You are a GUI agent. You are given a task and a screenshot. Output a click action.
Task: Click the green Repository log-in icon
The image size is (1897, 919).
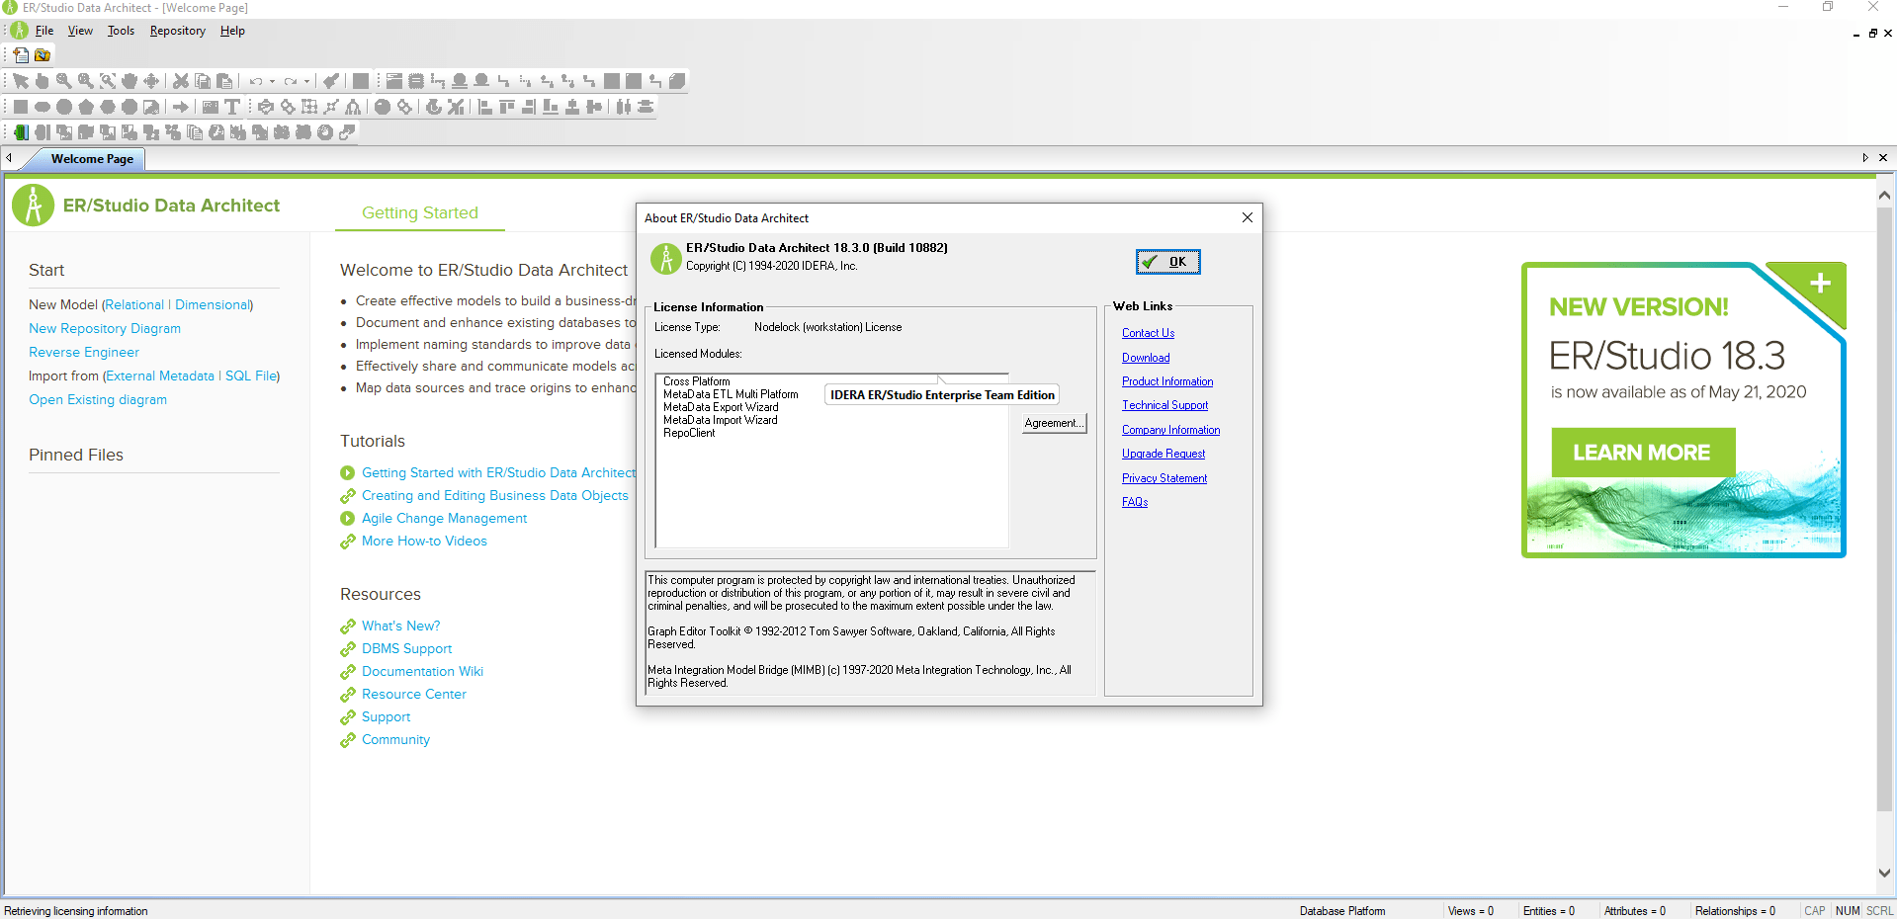(21, 132)
